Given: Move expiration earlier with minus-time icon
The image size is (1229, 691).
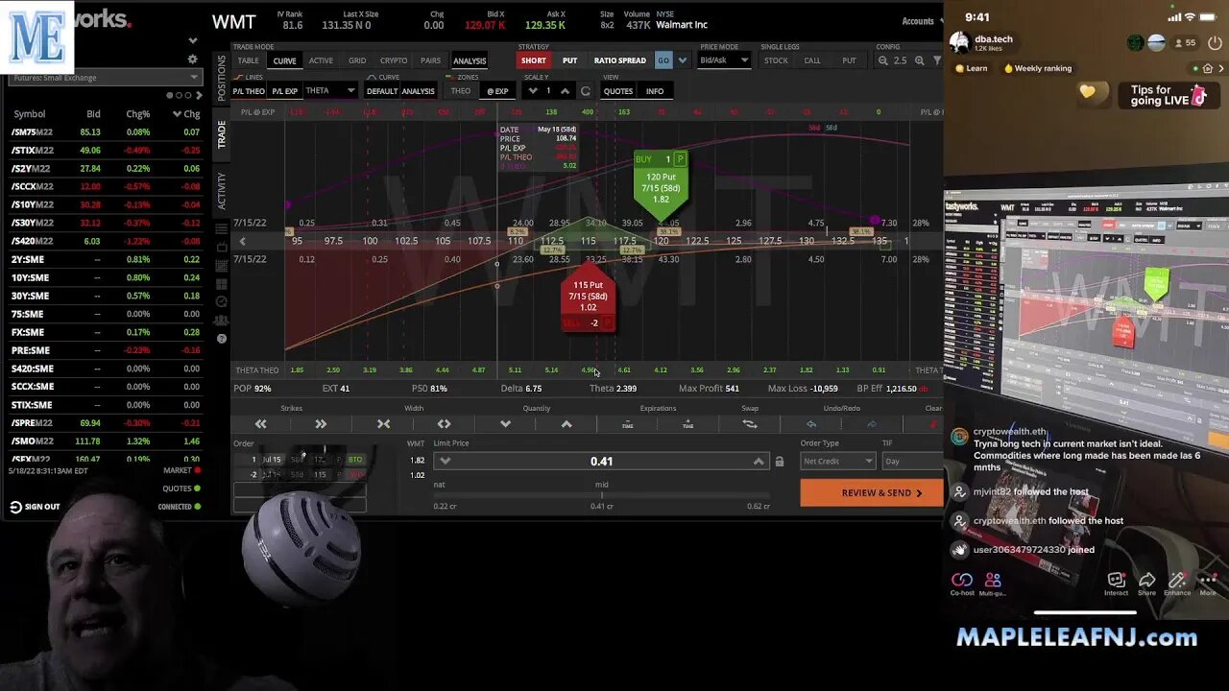Looking at the screenshot, I should pyautogui.click(x=627, y=423).
